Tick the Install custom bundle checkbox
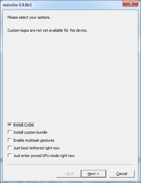This screenshot has width=141, height=183. point(10,132)
